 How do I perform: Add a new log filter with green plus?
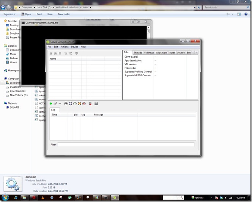pos(51,104)
